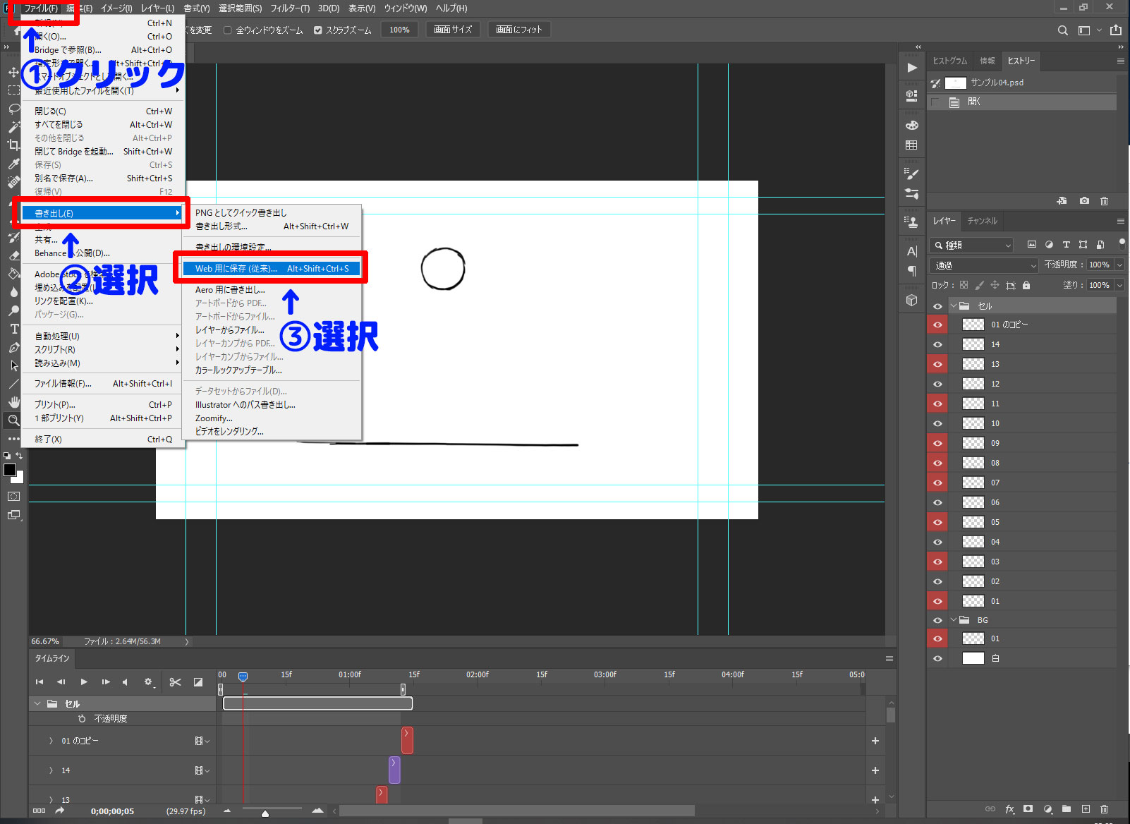
Task: Open the 不透明度 opacity dropdown arrow
Action: click(x=1119, y=265)
